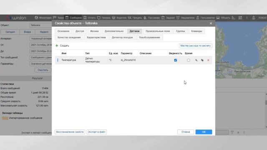Open the Интервал dropdown
Viewport: 267px width, 150px height.
click(41, 39)
